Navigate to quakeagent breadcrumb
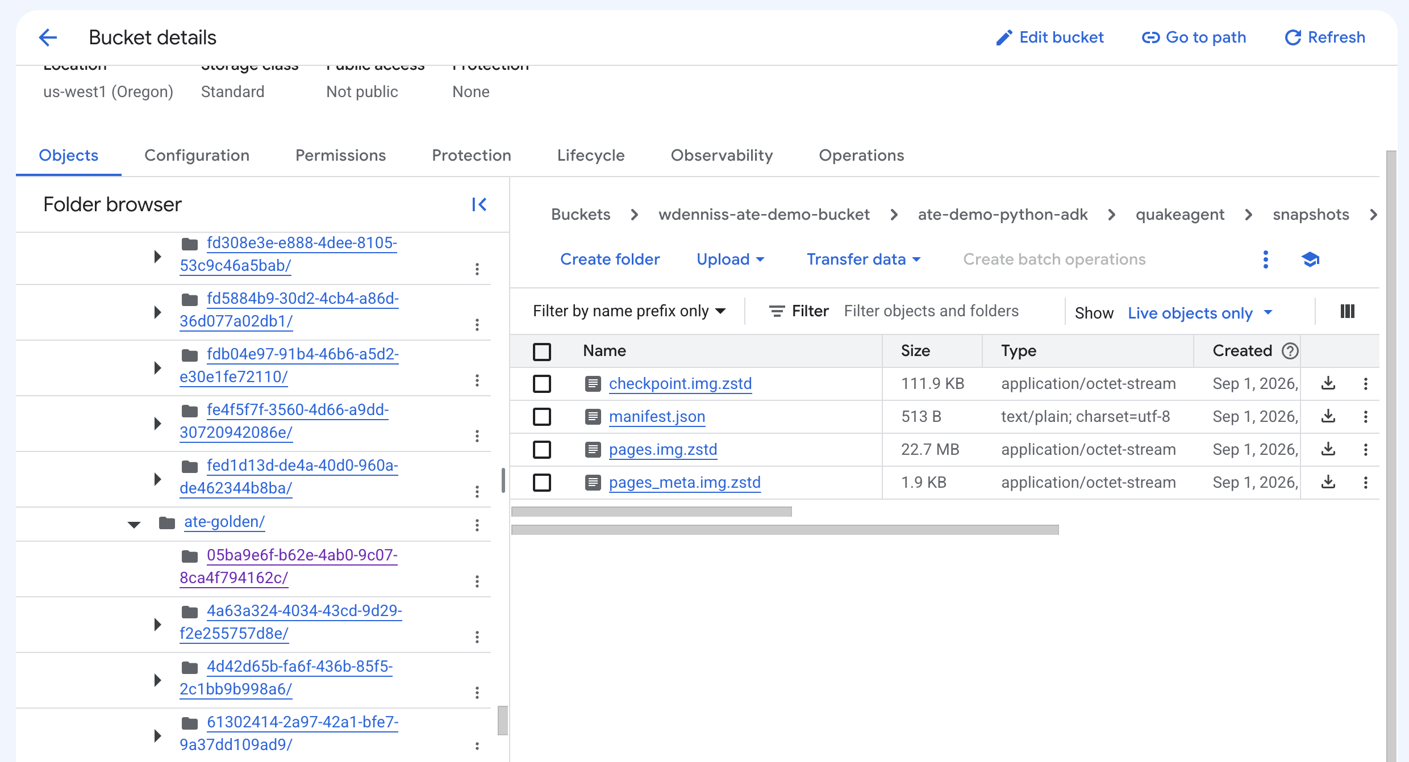1409x762 pixels. tap(1179, 215)
